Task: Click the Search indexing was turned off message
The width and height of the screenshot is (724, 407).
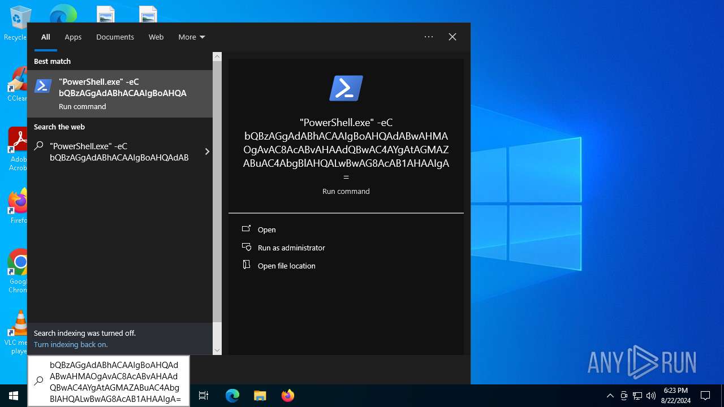Action: click(85, 333)
